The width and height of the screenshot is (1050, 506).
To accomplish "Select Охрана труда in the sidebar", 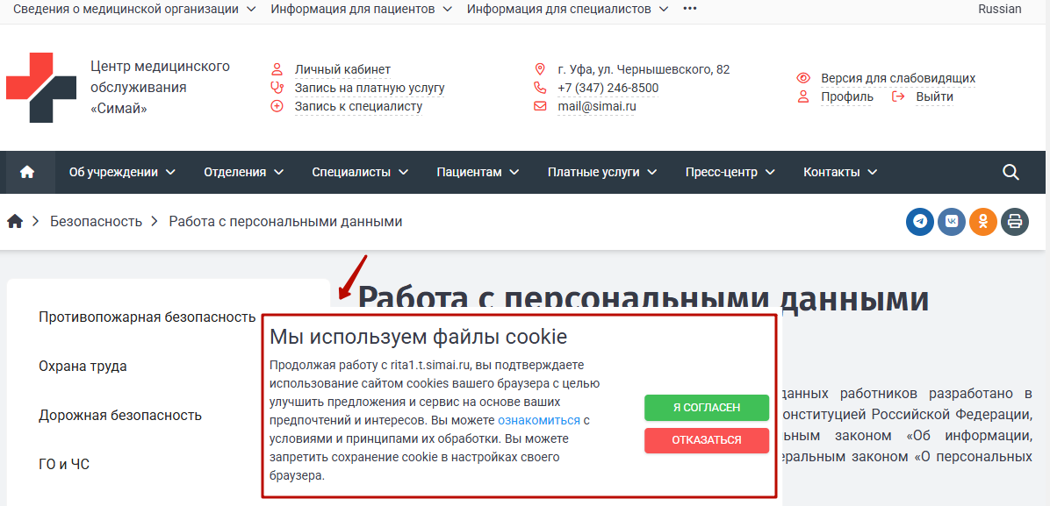I will [x=83, y=367].
